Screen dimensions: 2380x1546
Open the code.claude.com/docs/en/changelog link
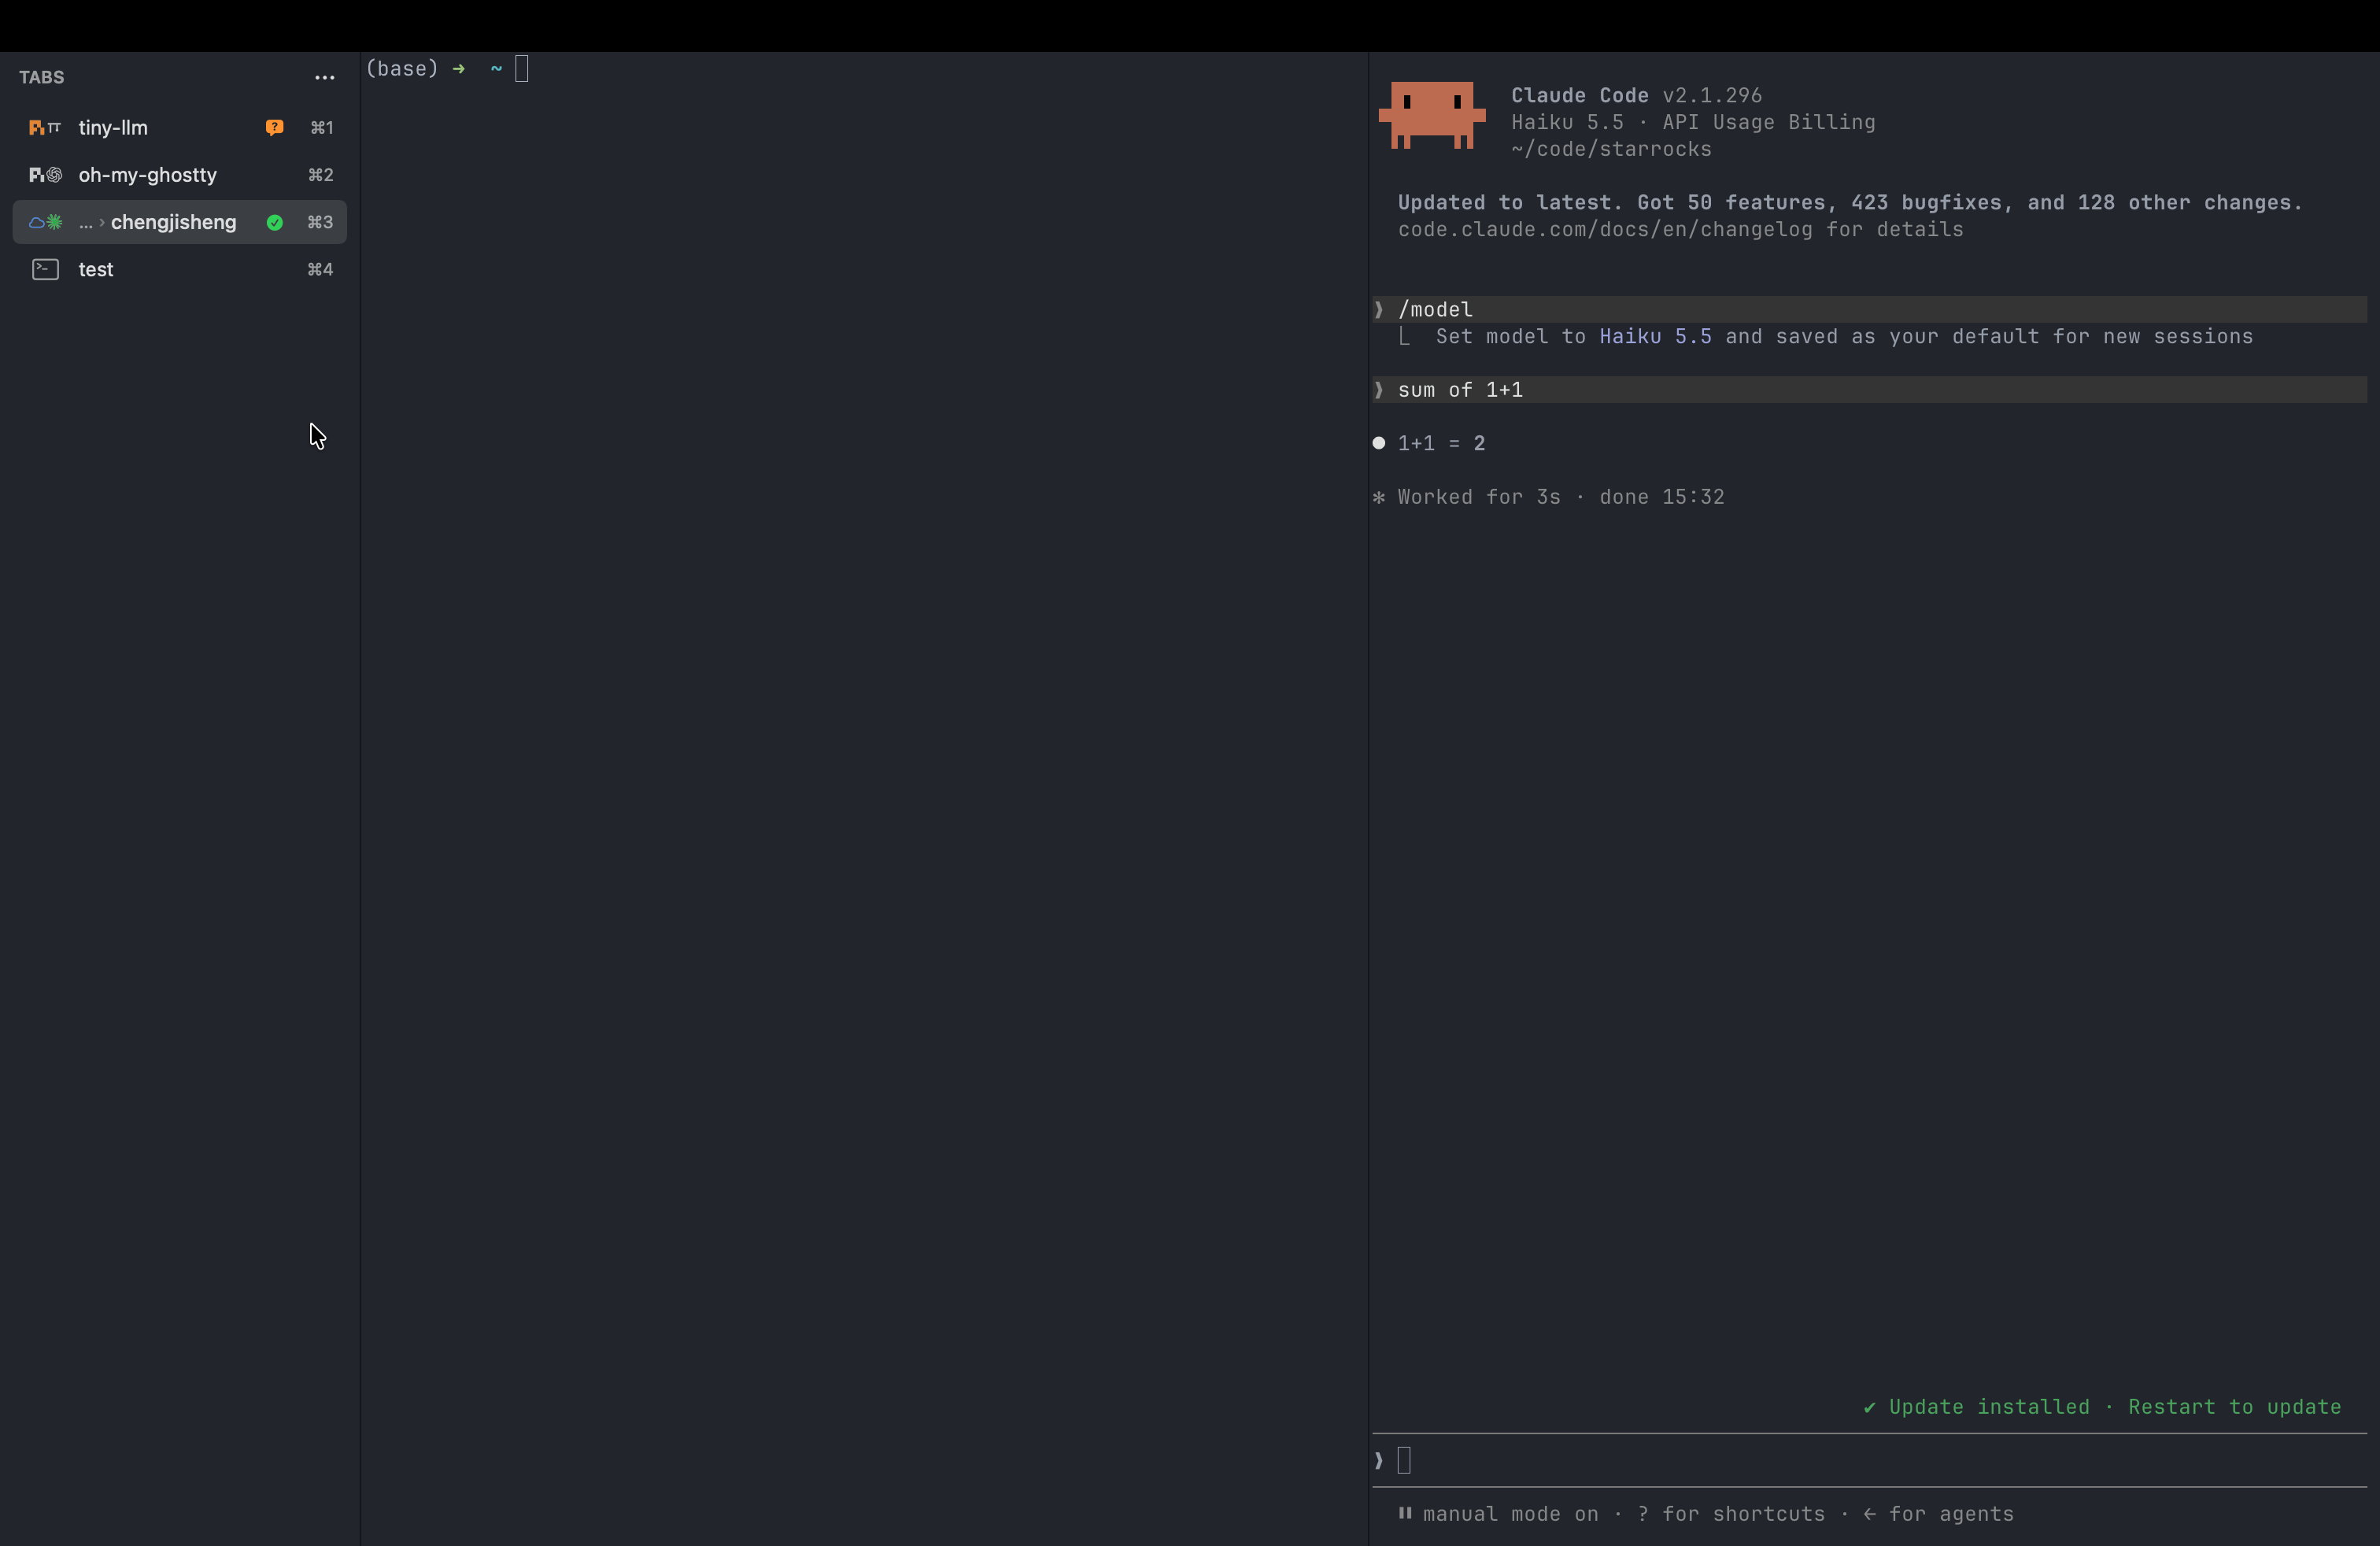pos(1604,229)
